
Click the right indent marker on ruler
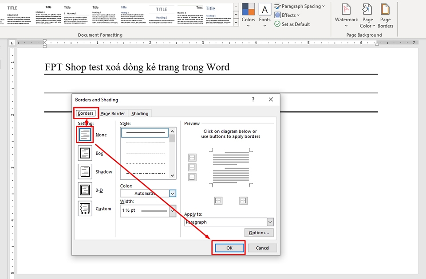tap(377, 44)
